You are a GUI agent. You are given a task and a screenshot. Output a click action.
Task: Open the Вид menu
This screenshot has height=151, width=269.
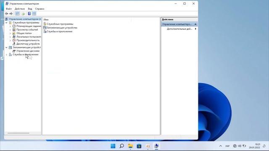(30, 9)
